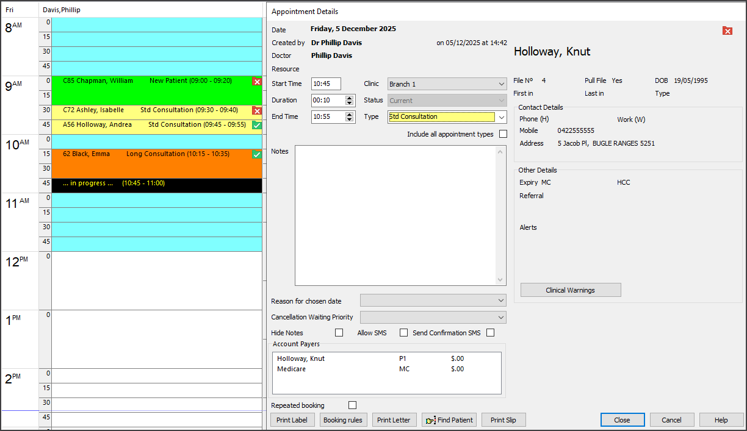Click red X icon on Chapman, William appointment
Viewport: 747px width, 431px height.
click(x=257, y=82)
